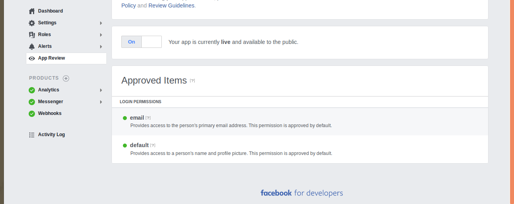Click the facebook for developers footer logo
The width and height of the screenshot is (514, 204).
tap(302, 193)
